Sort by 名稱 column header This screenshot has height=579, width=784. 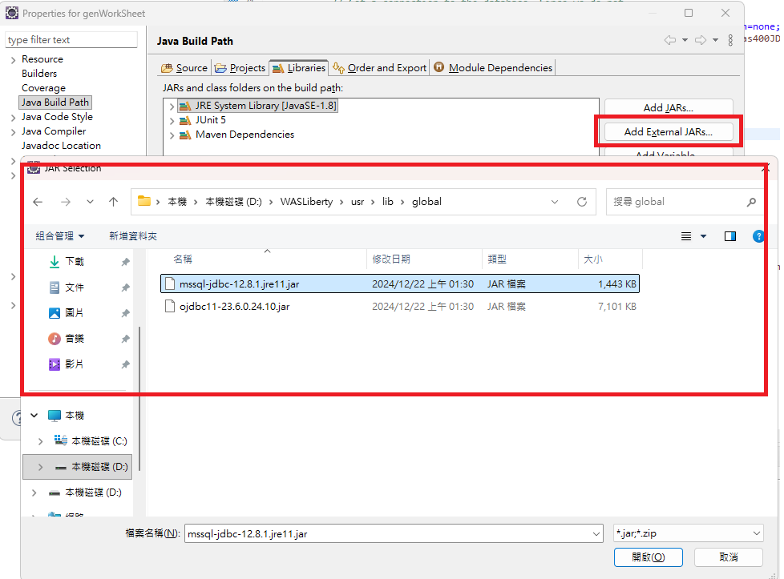(x=183, y=259)
